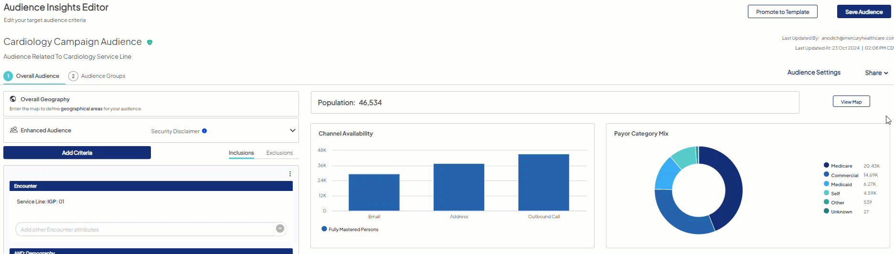Click the step 2 circle badge
Image resolution: width=894 pixels, height=254 pixels.
pos(73,76)
